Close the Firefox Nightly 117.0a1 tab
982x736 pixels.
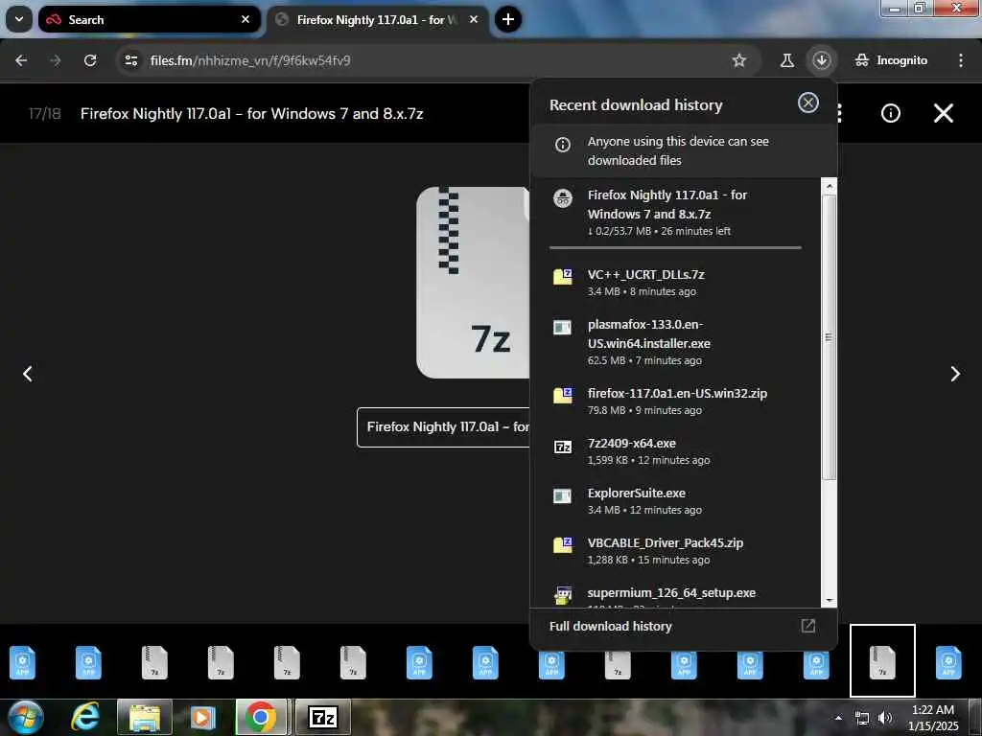[474, 19]
